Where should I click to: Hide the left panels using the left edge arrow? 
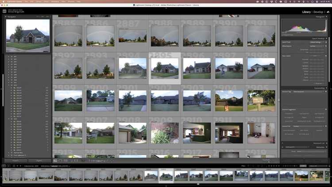click(x=1, y=89)
